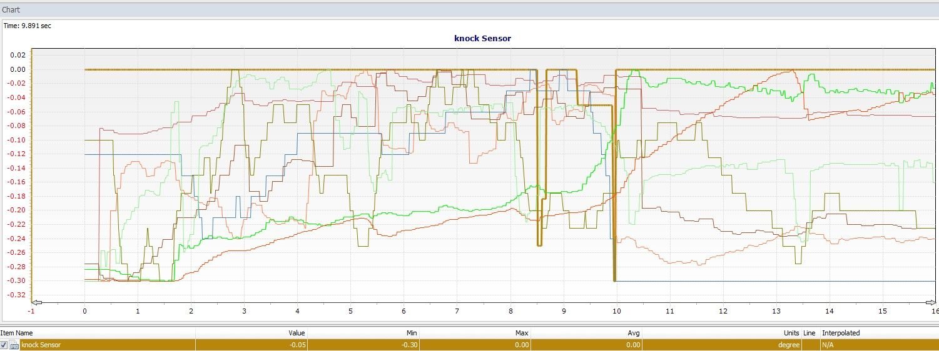Click the Max column header
Image resolution: width=939 pixels, height=351 pixels.
pyautogui.click(x=522, y=333)
